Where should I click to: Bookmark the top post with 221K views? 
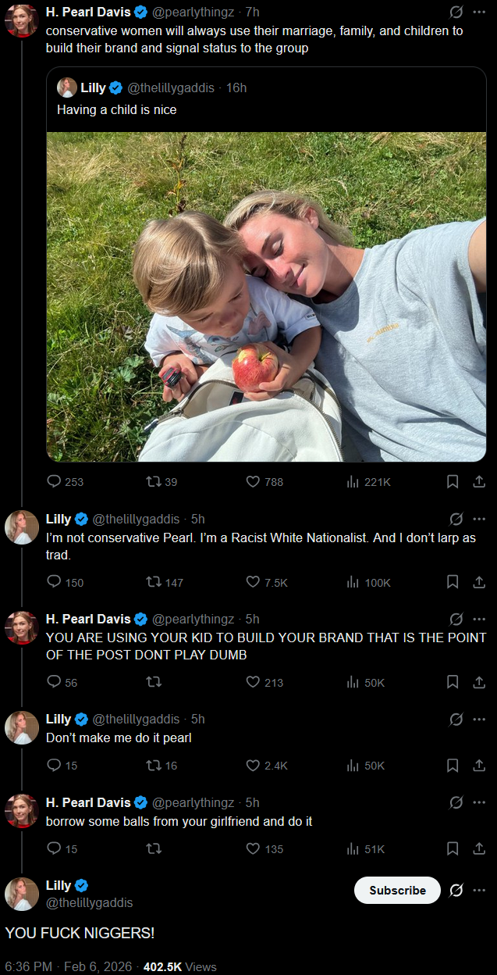tap(453, 482)
